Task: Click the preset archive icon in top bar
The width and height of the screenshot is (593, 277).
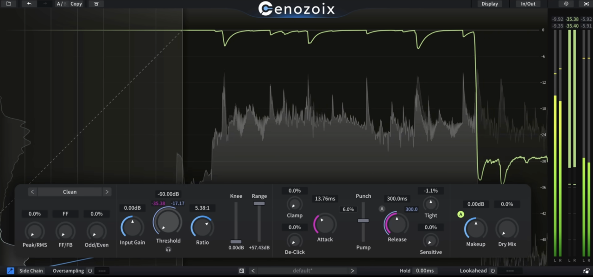Action: point(96,4)
